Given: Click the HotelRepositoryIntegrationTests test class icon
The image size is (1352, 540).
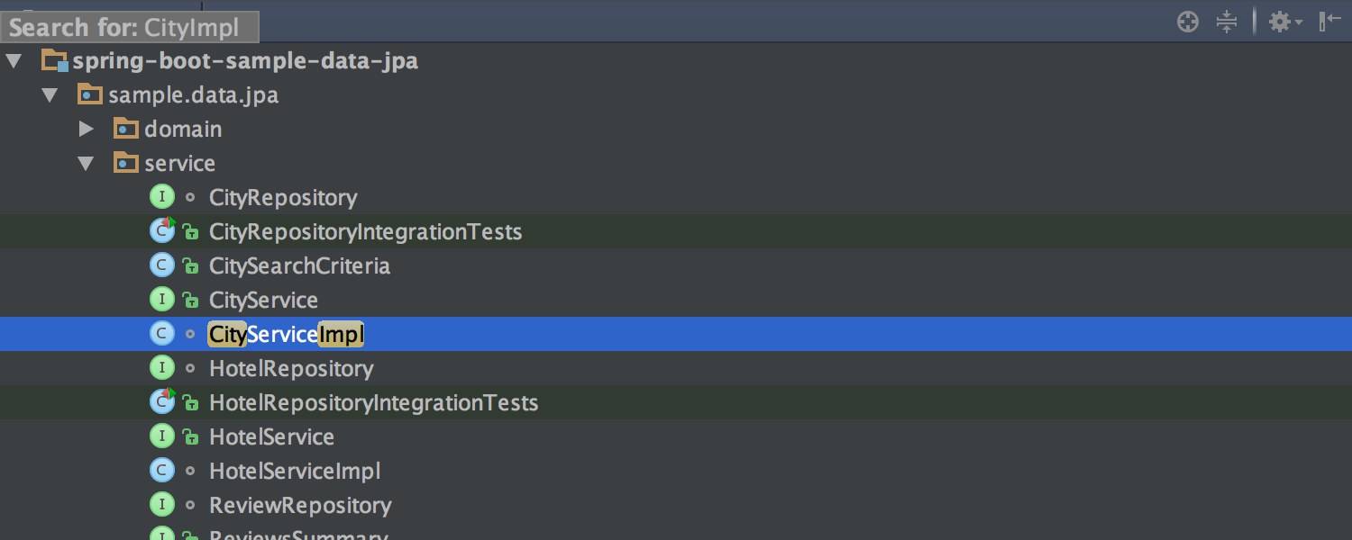Looking at the screenshot, I should click(x=161, y=402).
